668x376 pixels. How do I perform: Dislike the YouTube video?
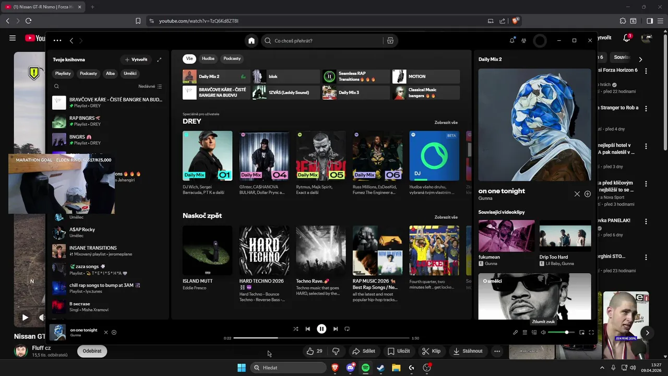[x=336, y=351]
